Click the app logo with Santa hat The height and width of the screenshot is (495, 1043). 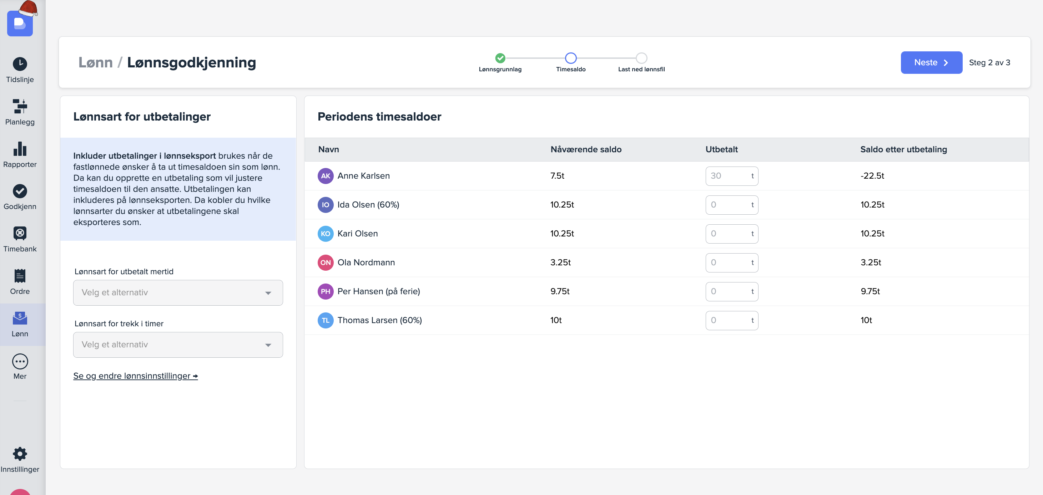point(19,23)
